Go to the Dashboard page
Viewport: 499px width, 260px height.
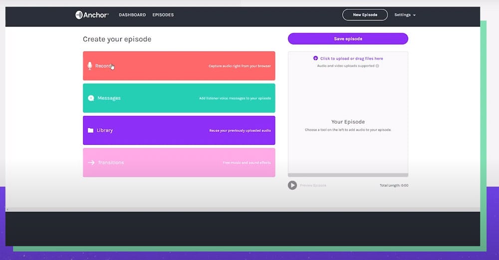point(132,15)
